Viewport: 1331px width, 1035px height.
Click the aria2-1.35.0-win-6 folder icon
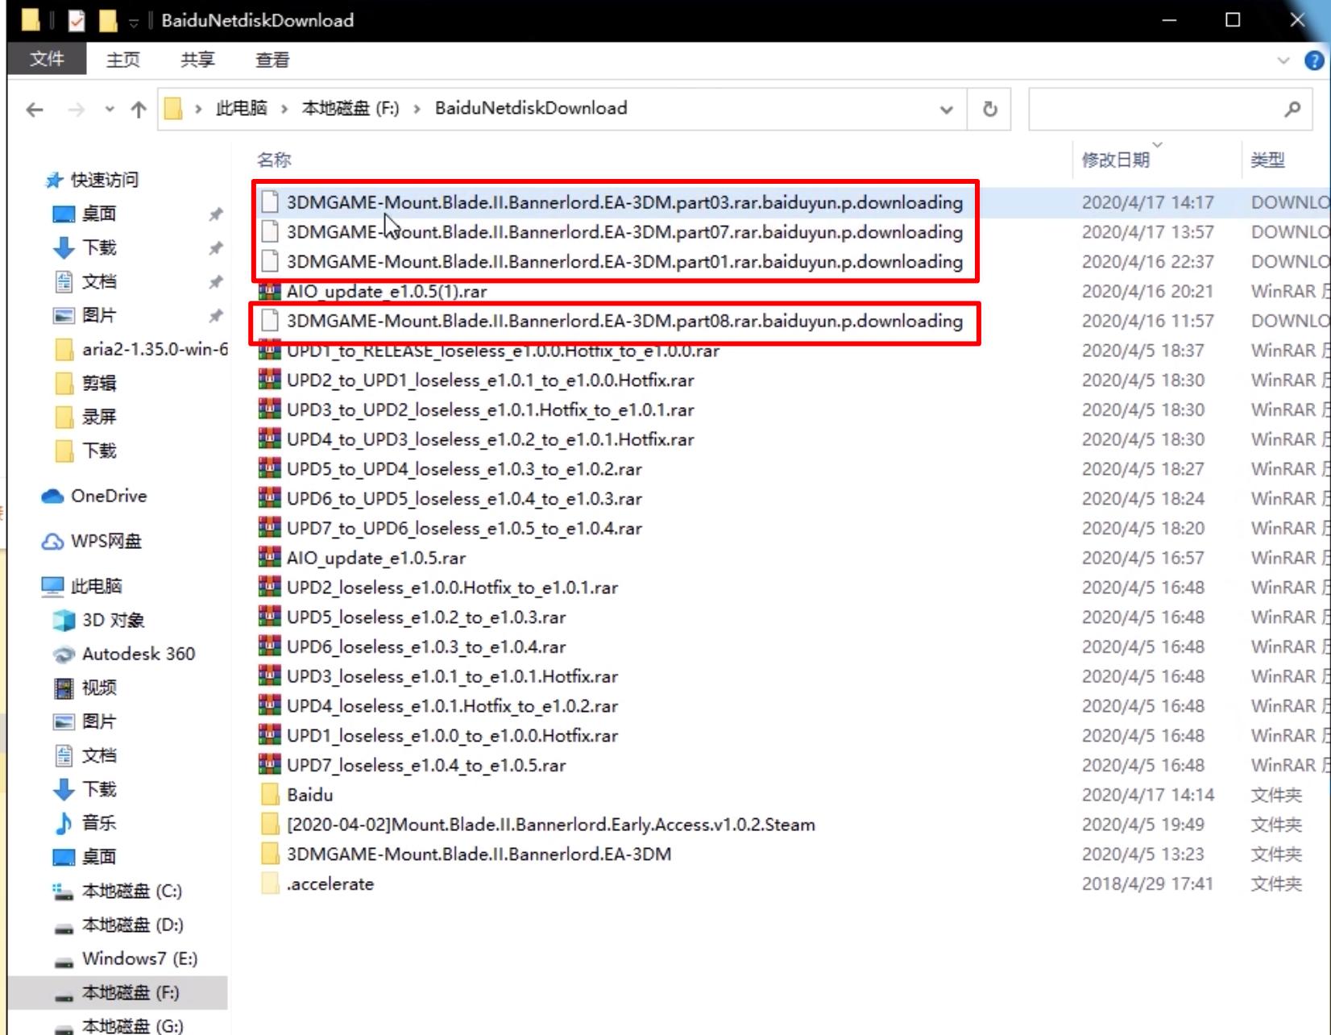[64, 349]
